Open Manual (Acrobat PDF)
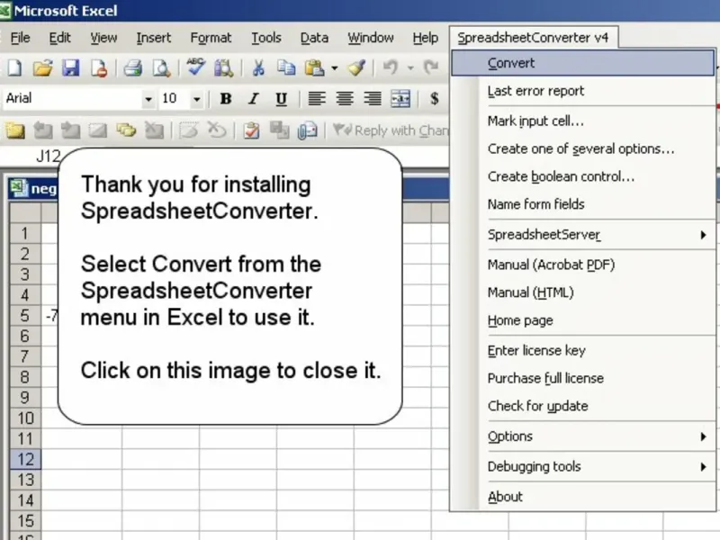 (x=582, y=265)
